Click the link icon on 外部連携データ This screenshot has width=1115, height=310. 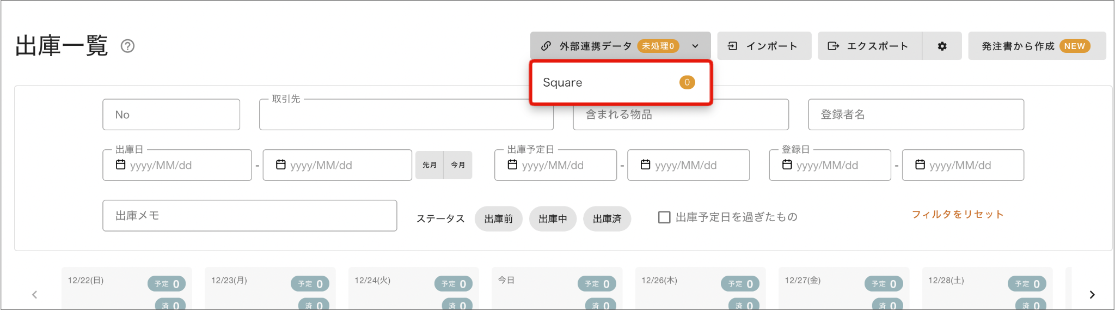pyautogui.click(x=546, y=46)
